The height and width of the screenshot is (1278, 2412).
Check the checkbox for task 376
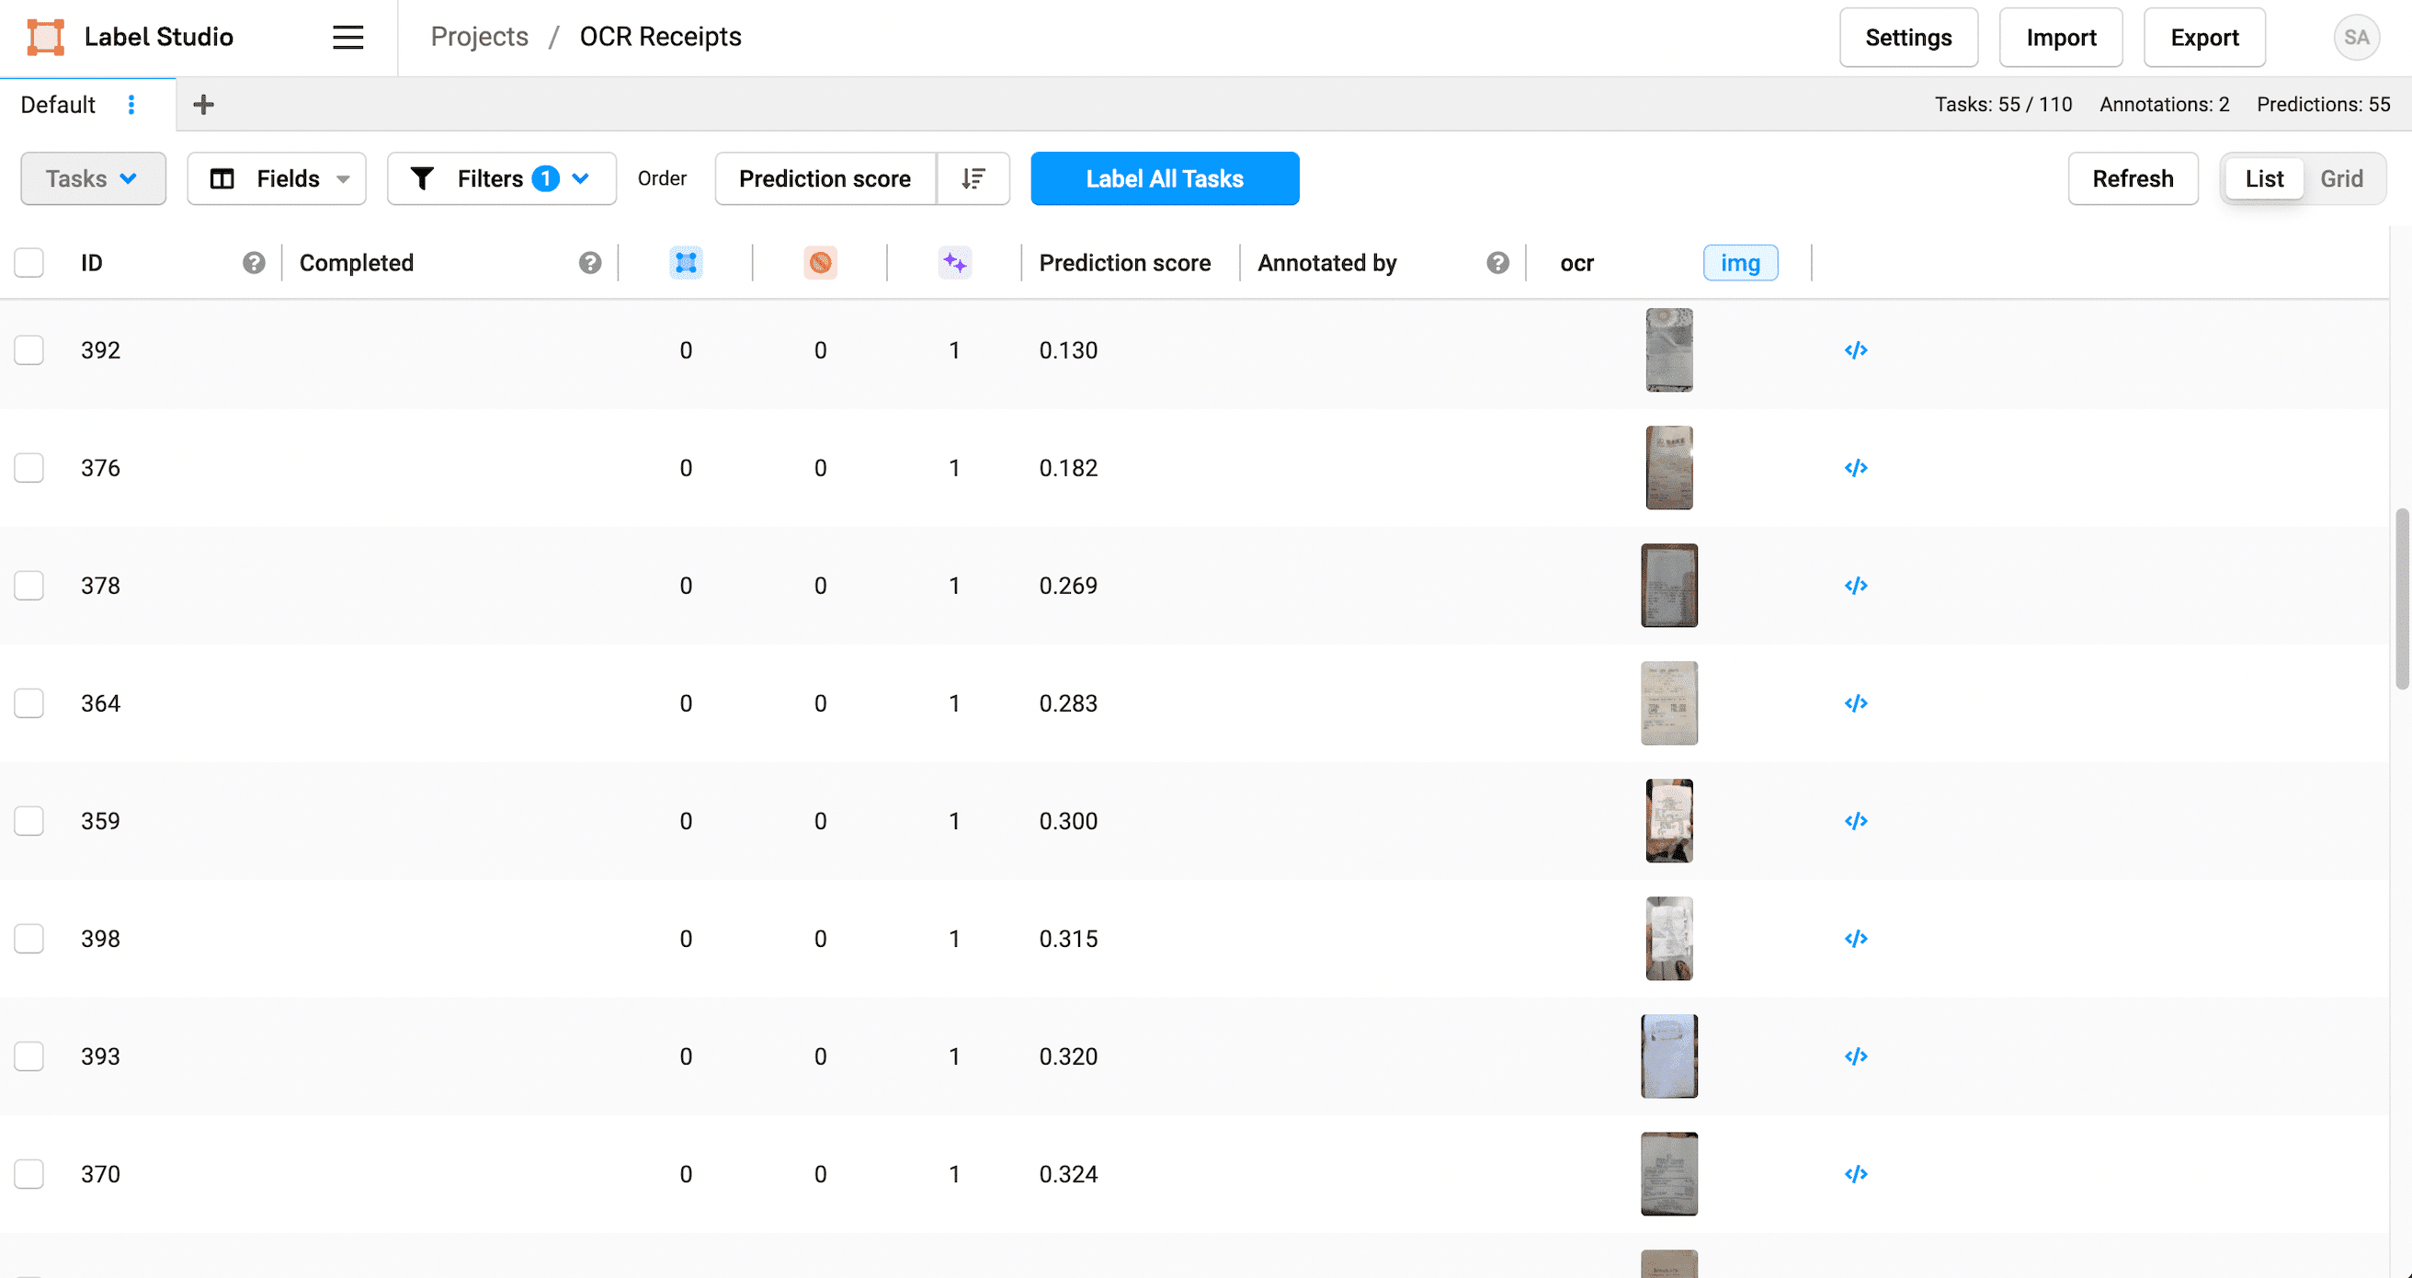[x=28, y=468]
